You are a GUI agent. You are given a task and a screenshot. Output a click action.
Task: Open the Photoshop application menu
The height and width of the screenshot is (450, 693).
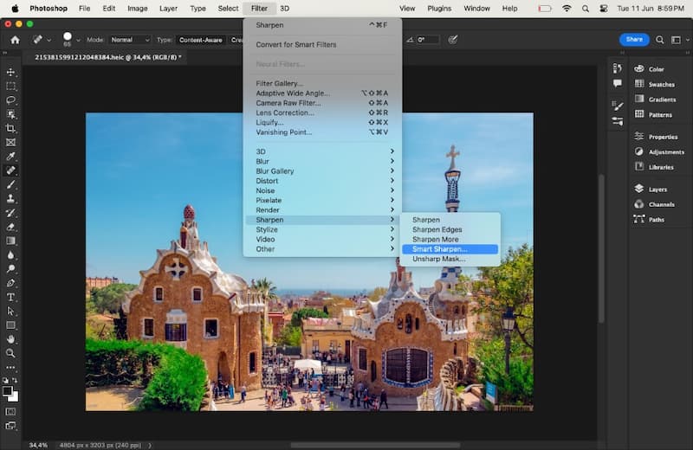click(49, 9)
